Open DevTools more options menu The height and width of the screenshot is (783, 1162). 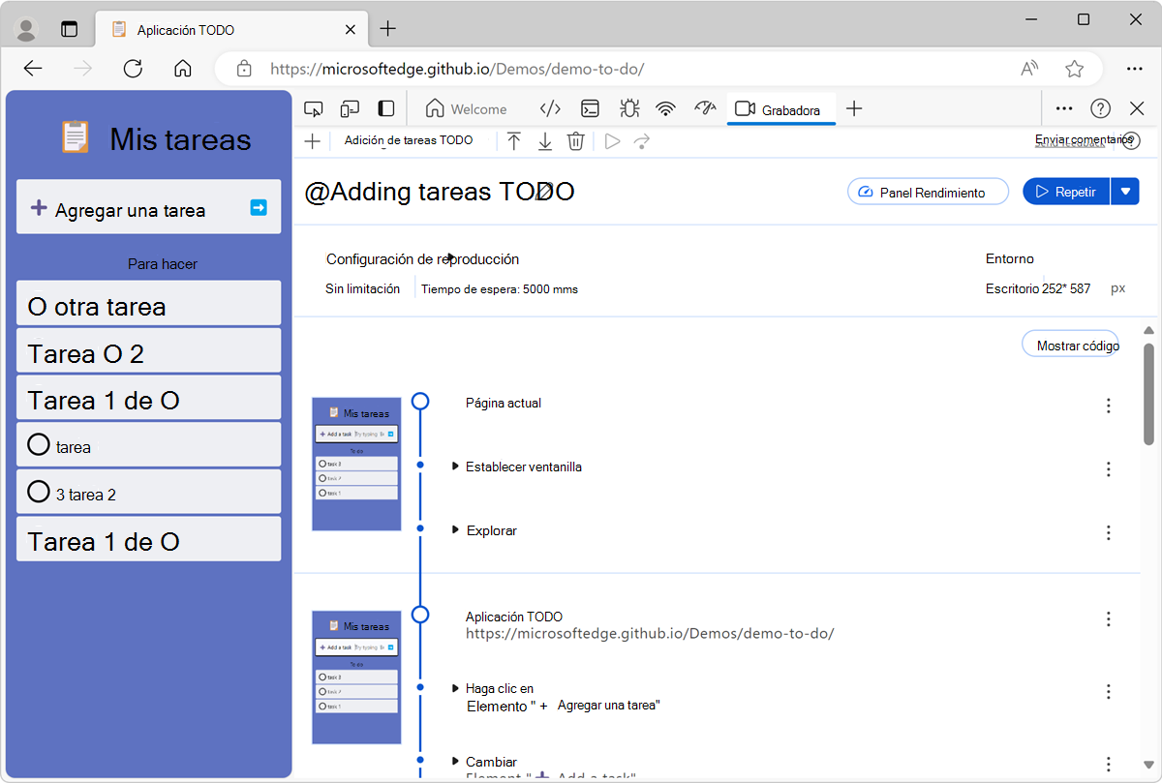pos(1064,108)
